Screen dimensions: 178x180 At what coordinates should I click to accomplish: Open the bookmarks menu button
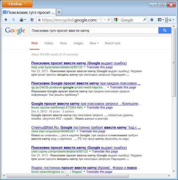159,20
